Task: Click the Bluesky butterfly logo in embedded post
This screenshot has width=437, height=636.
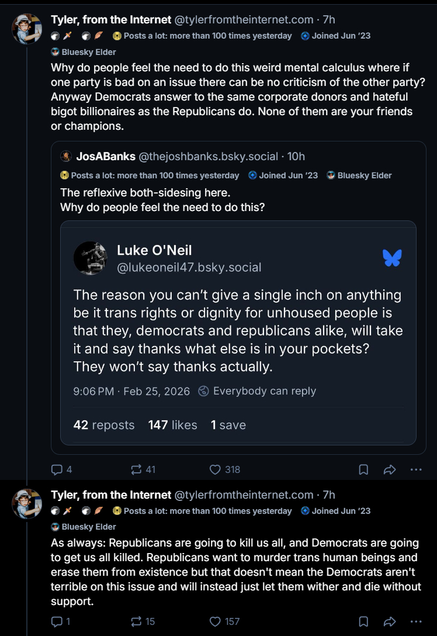Action: pyautogui.click(x=392, y=258)
